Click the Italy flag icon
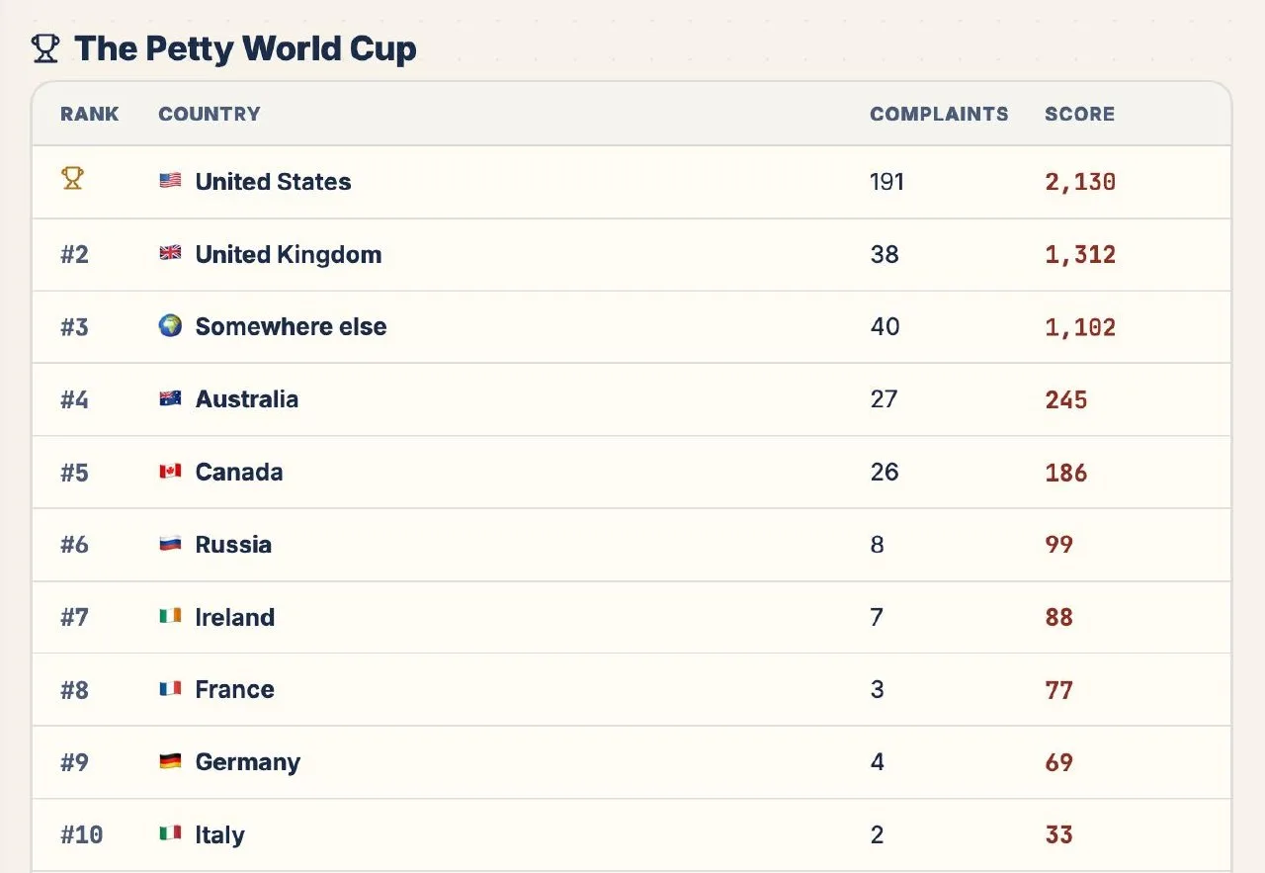The width and height of the screenshot is (1265, 873). coord(170,833)
